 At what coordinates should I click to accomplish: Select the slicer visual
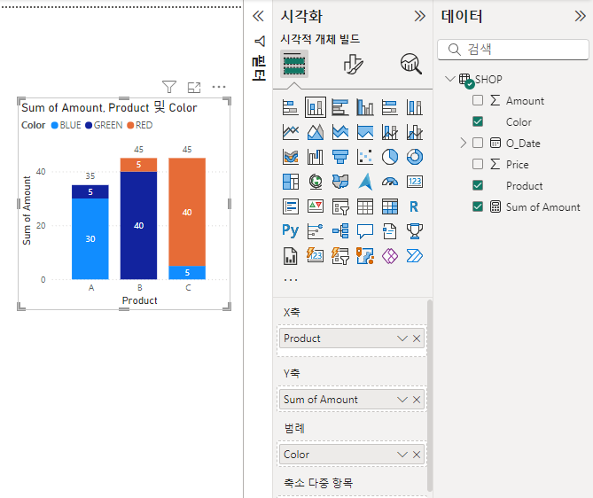point(340,206)
